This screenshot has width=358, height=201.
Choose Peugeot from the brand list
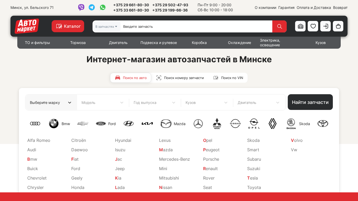coord(211,150)
